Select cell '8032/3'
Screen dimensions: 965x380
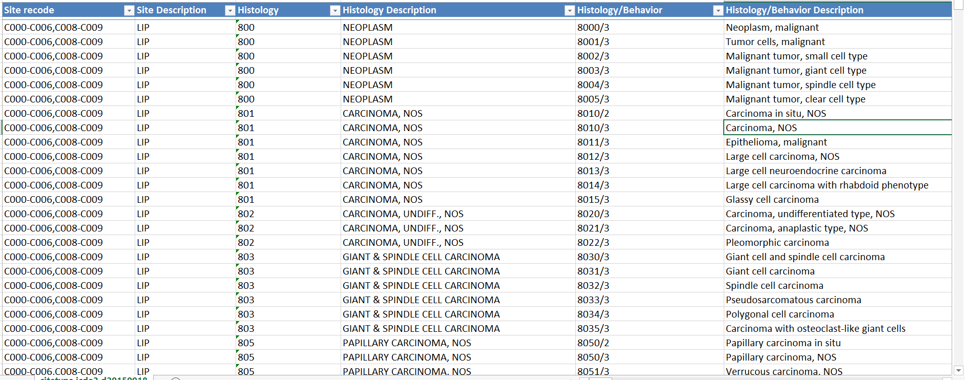point(649,285)
